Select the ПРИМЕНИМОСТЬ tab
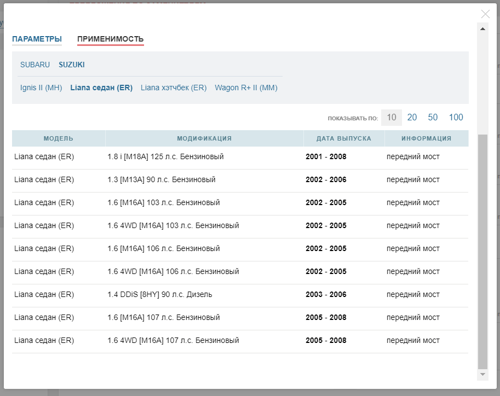 110,39
